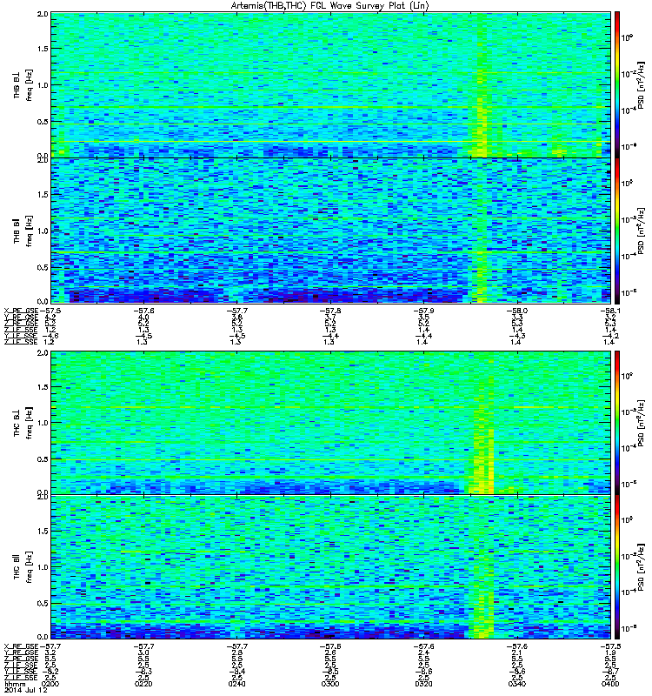The width and height of the screenshot is (652, 696).
Task: Click the THB X_RE_GSE value -57.9
Action: click(423, 311)
